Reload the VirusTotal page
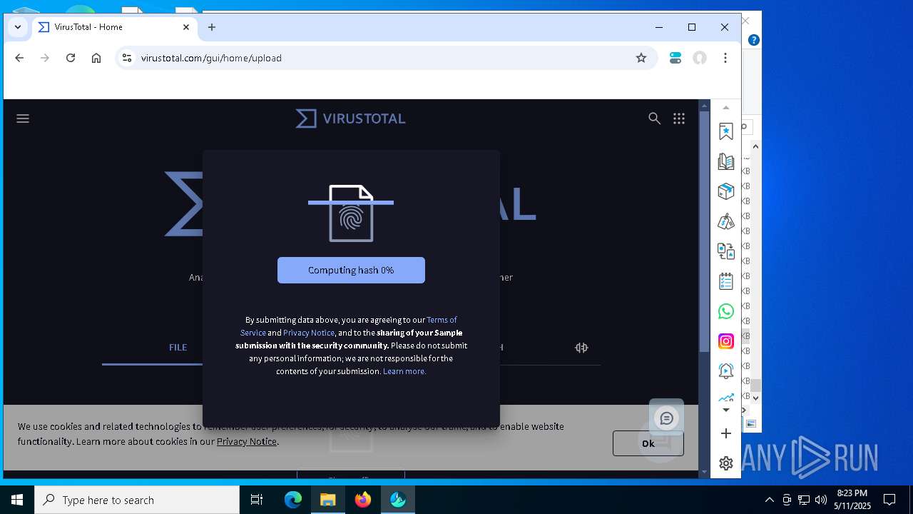913x514 pixels. click(71, 58)
